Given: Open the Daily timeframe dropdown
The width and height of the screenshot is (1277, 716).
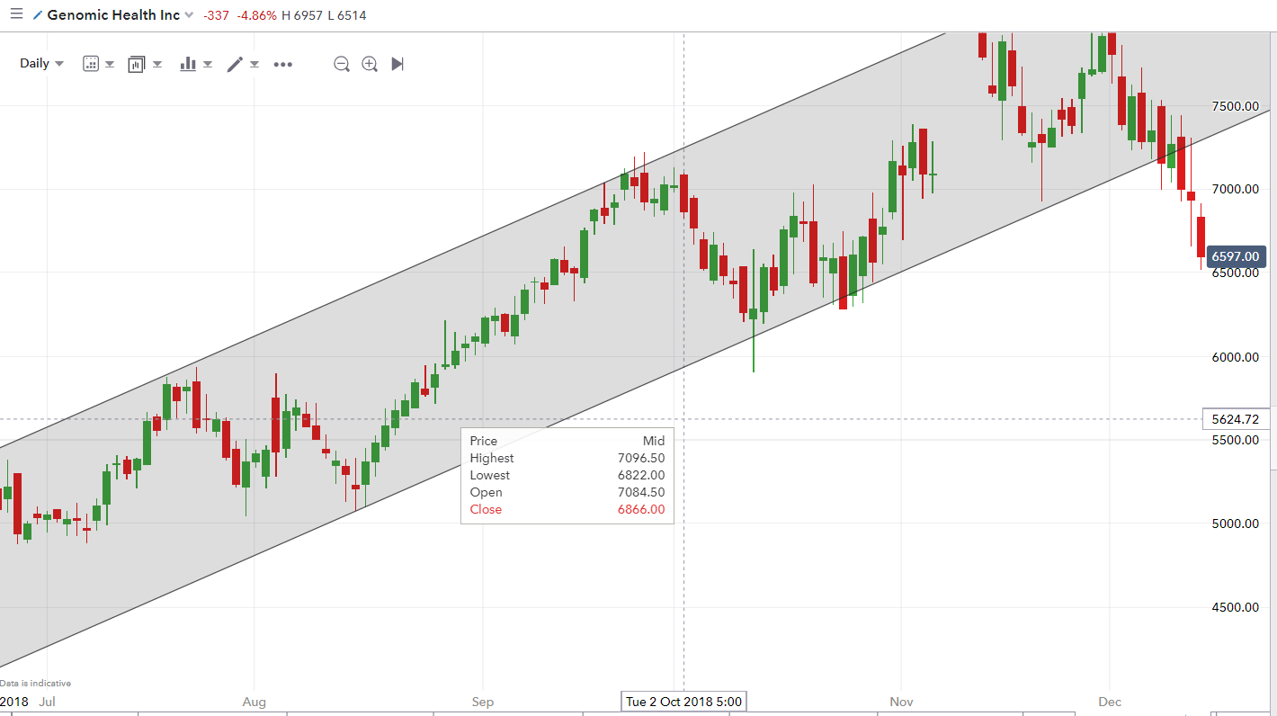Looking at the screenshot, I should [41, 64].
